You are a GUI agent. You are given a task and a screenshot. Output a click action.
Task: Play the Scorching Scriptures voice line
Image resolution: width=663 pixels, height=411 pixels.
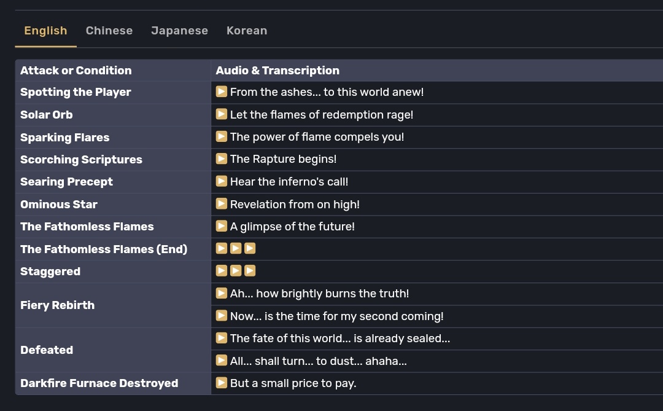(x=221, y=159)
